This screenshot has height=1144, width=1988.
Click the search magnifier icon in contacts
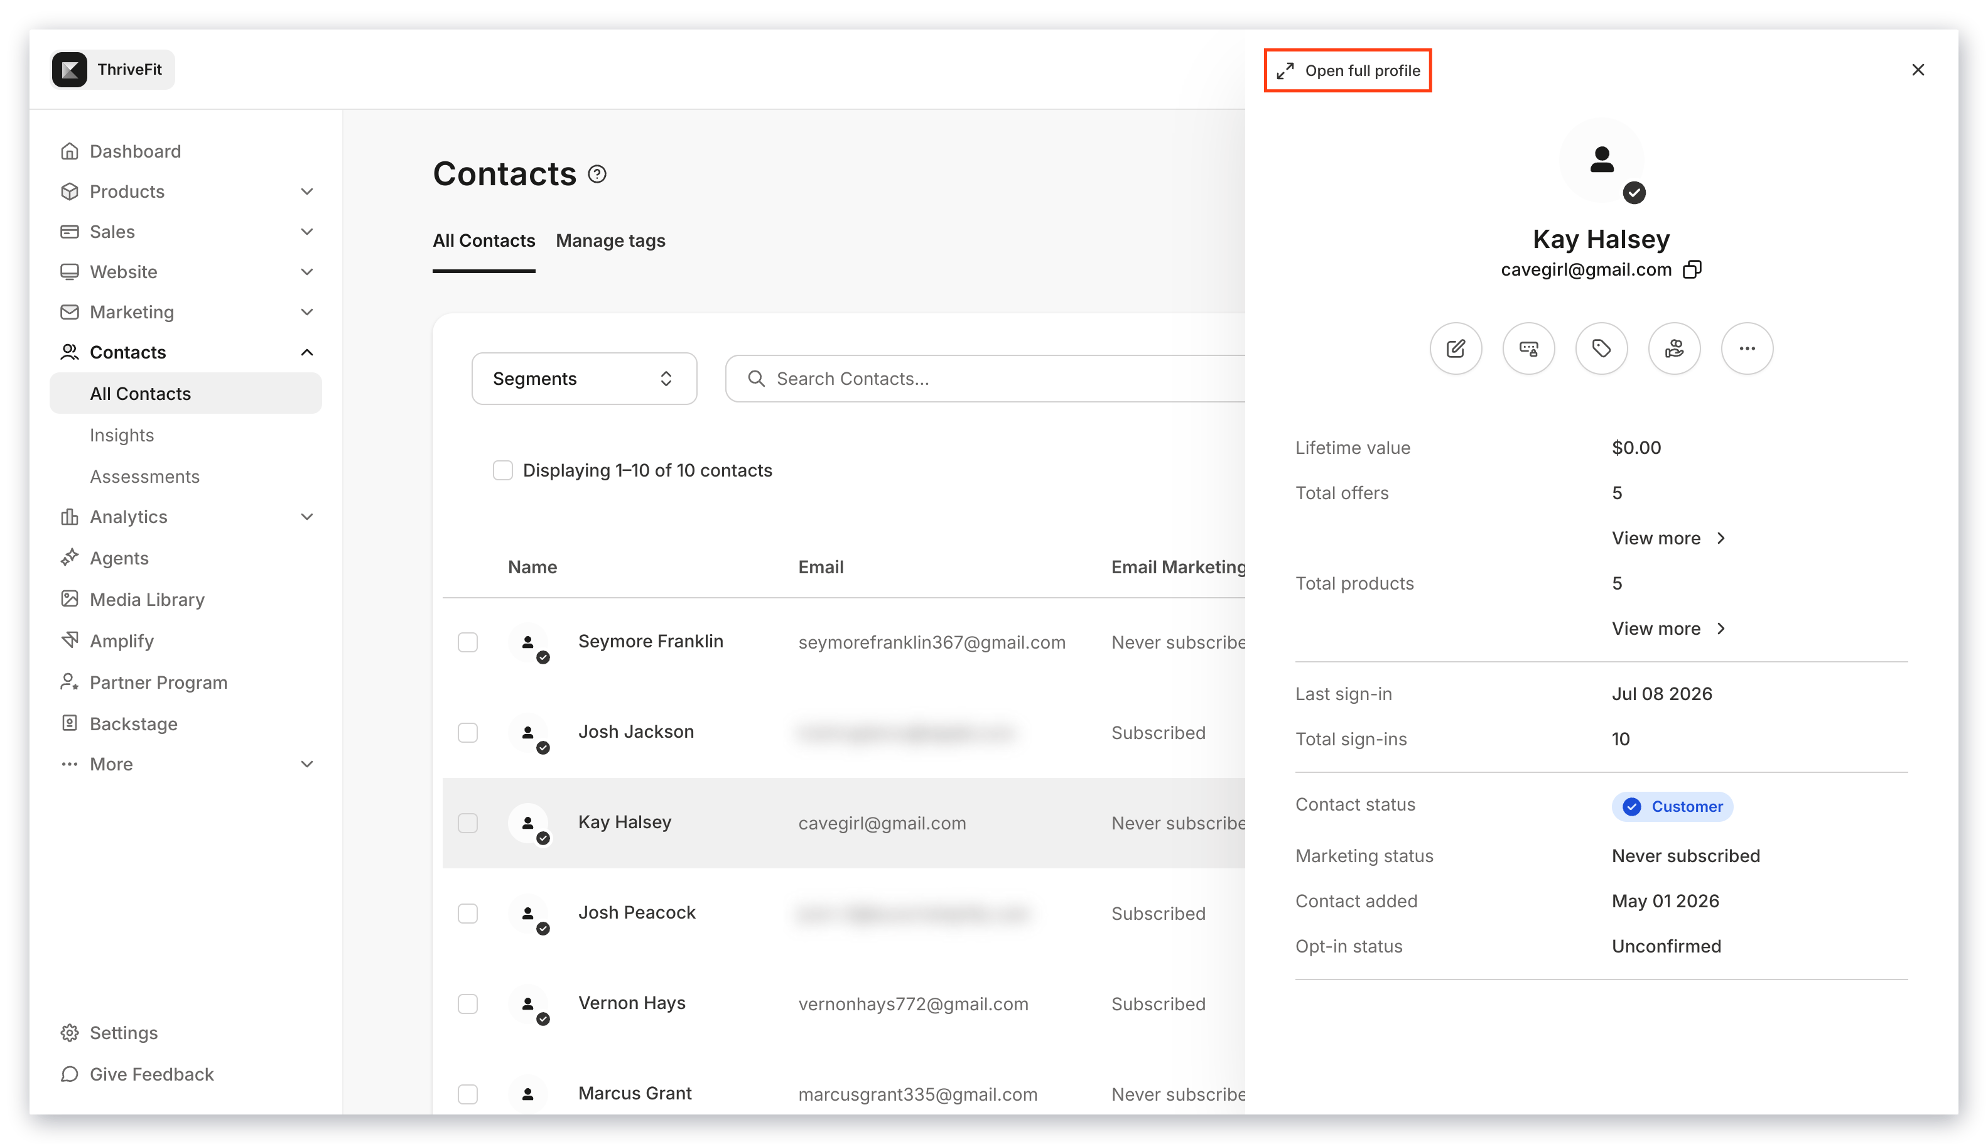[756, 379]
